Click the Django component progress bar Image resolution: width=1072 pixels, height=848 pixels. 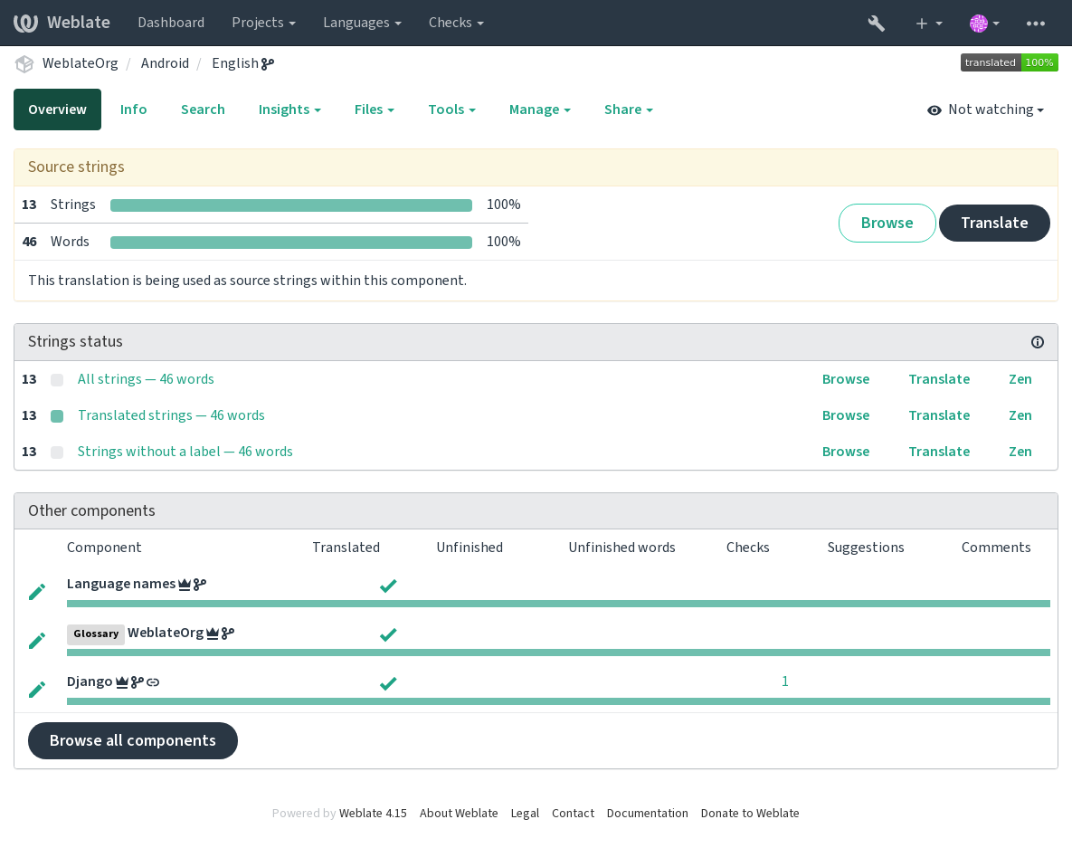click(558, 701)
